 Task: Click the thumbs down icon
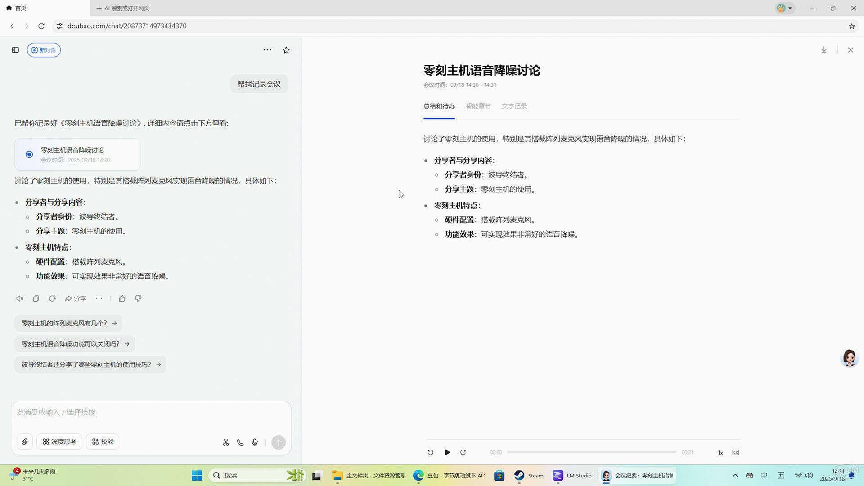coord(138,298)
